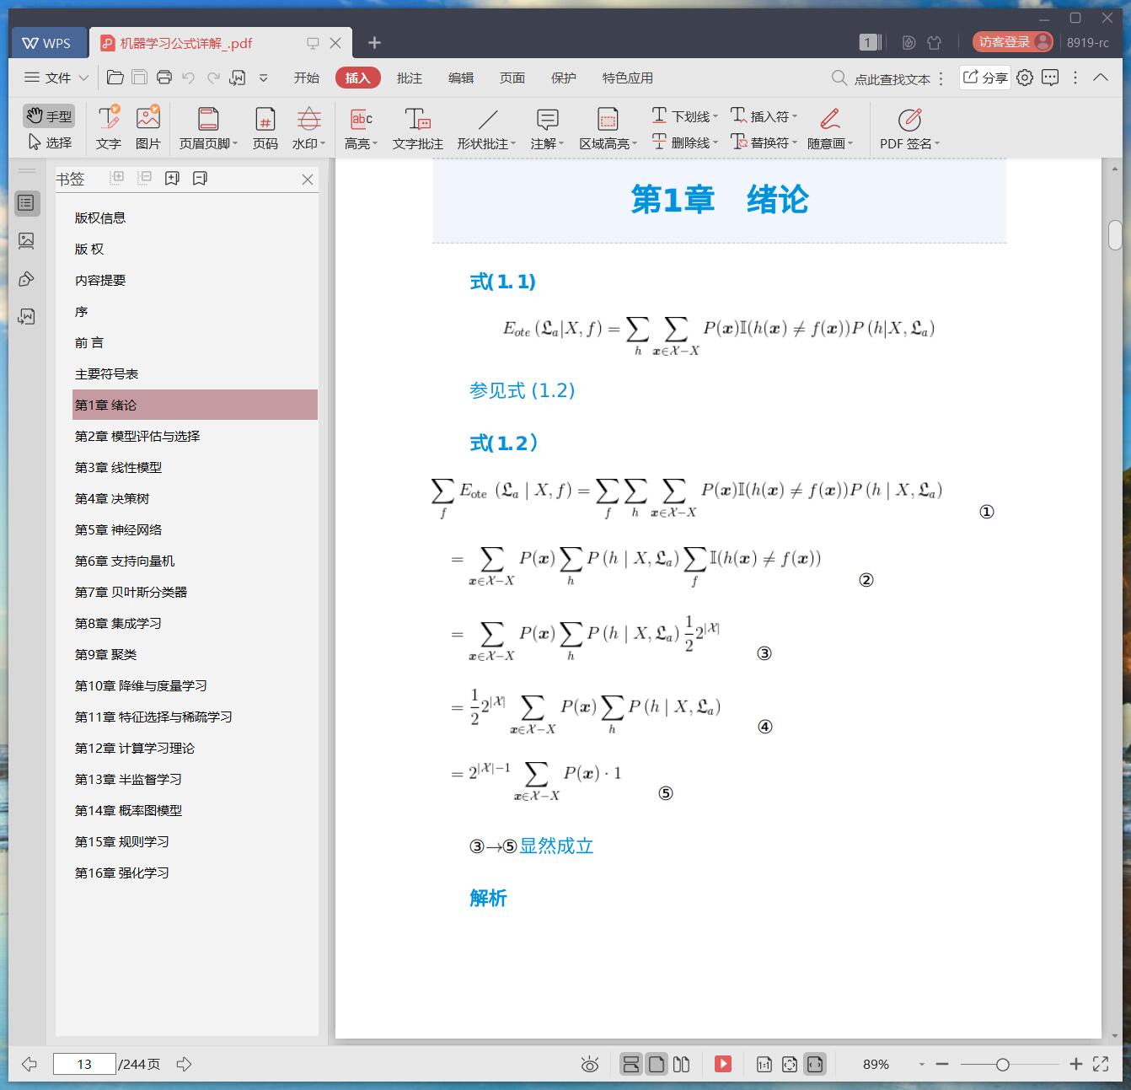Close the 书签 bookmark panel
Viewport: 1131px width, 1090px height.
click(x=308, y=180)
